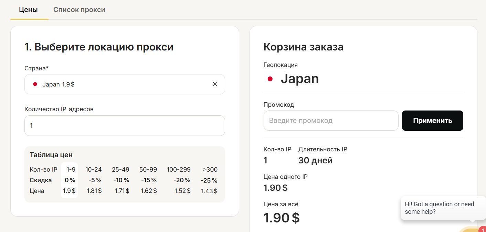Viewport: 486px width, 232px height.
Task: Select the 10-24 quantity tier
Action: [x=94, y=170]
